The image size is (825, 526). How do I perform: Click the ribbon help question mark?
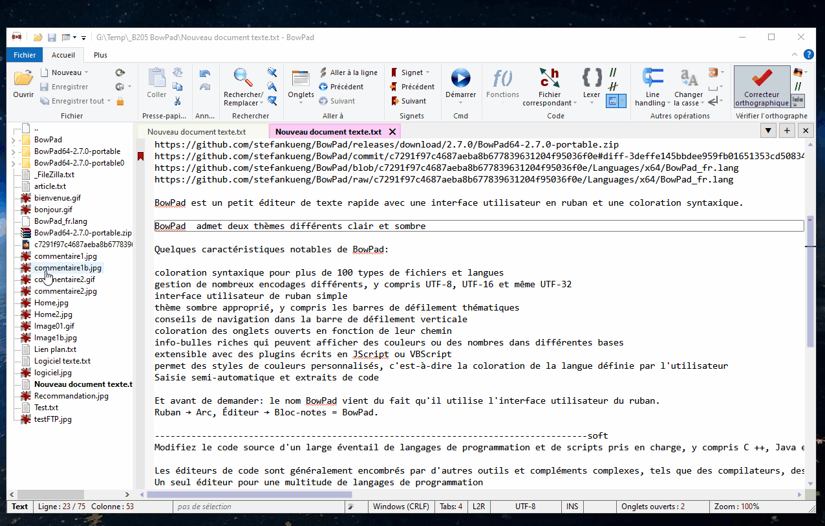click(808, 55)
